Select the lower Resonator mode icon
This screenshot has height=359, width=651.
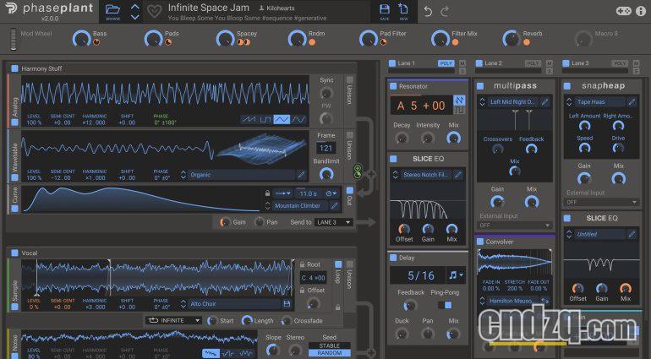tap(459, 110)
